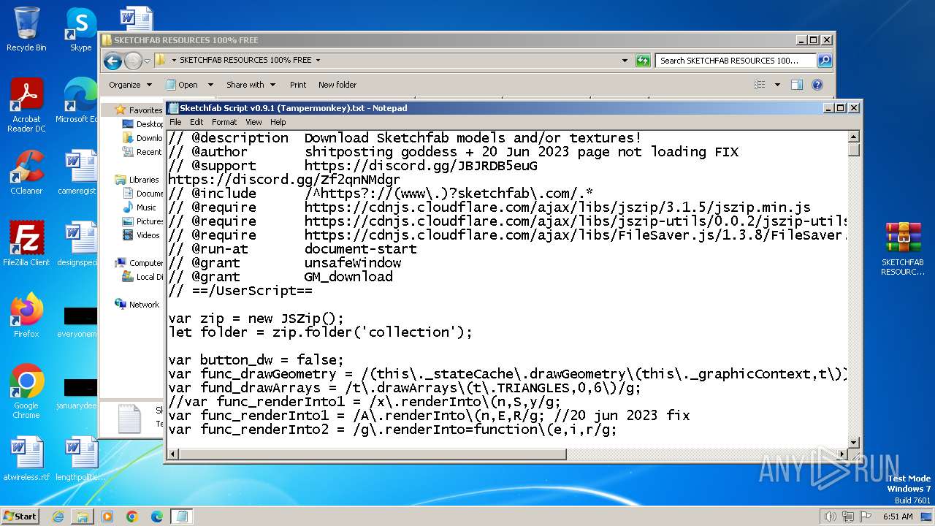Viewport: 935px width, 526px height.
Task: Open the SKETCHFAB RESOURC archive on the desktop
Action: click(902, 248)
